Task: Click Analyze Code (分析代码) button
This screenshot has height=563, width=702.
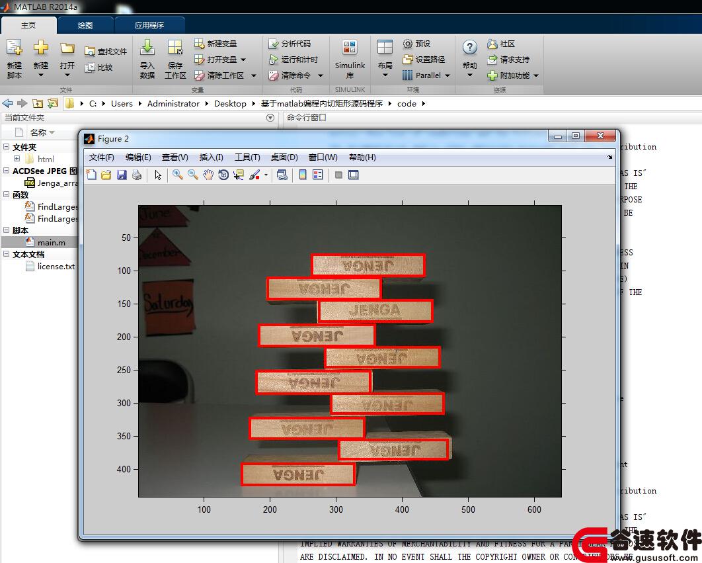Action: click(290, 44)
